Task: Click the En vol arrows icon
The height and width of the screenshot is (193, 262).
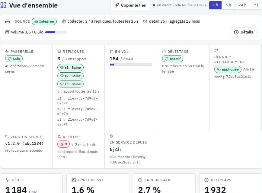Action: coord(111,51)
